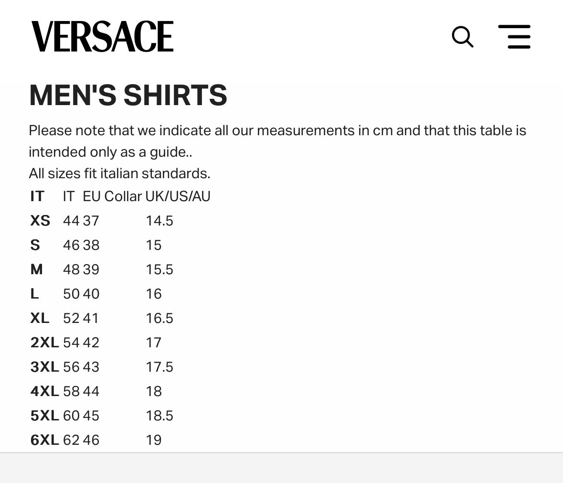The height and width of the screenshot is (483, 563).
Task: Click the bold IT column header
Action: pos(37,196)
